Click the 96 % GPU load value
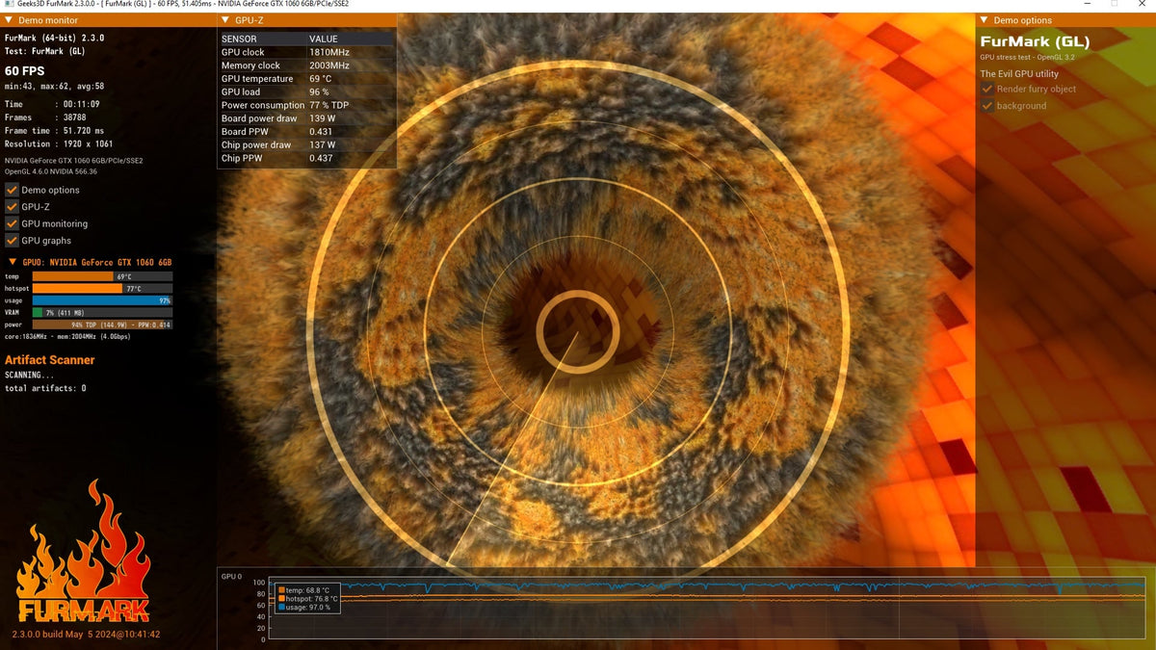Image resolution: width=1156 pixels, height=650 pixels. click(319, 92)
